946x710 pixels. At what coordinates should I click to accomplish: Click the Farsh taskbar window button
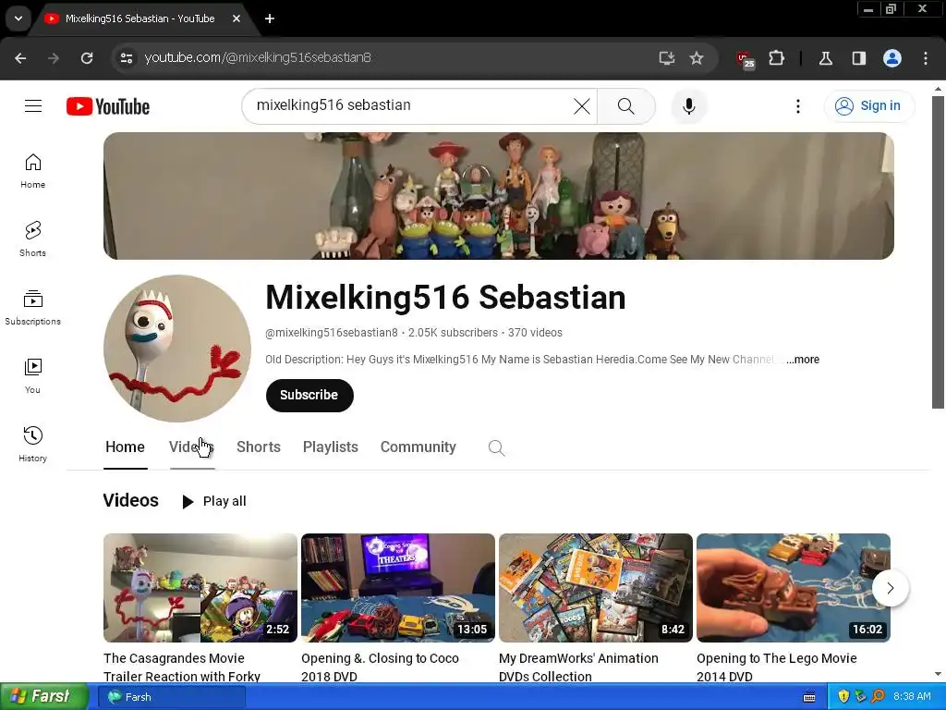[172, 697]
